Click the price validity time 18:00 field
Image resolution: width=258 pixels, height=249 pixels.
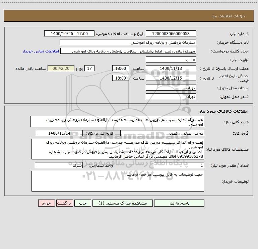[x=120, y=78]
